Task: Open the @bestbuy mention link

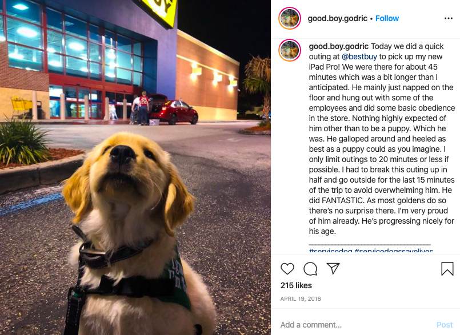Action: click(x=359, y=56)
